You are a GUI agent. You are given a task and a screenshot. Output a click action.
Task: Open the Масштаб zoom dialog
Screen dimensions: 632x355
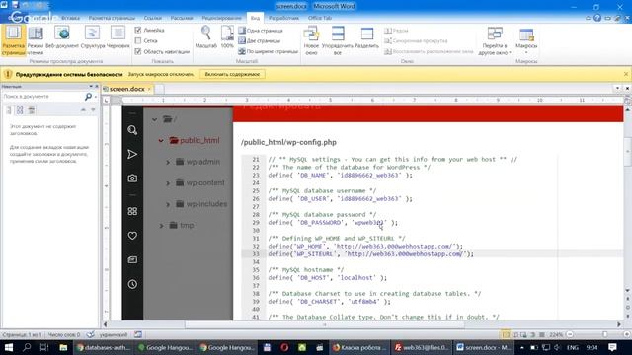tap(206, 37)
